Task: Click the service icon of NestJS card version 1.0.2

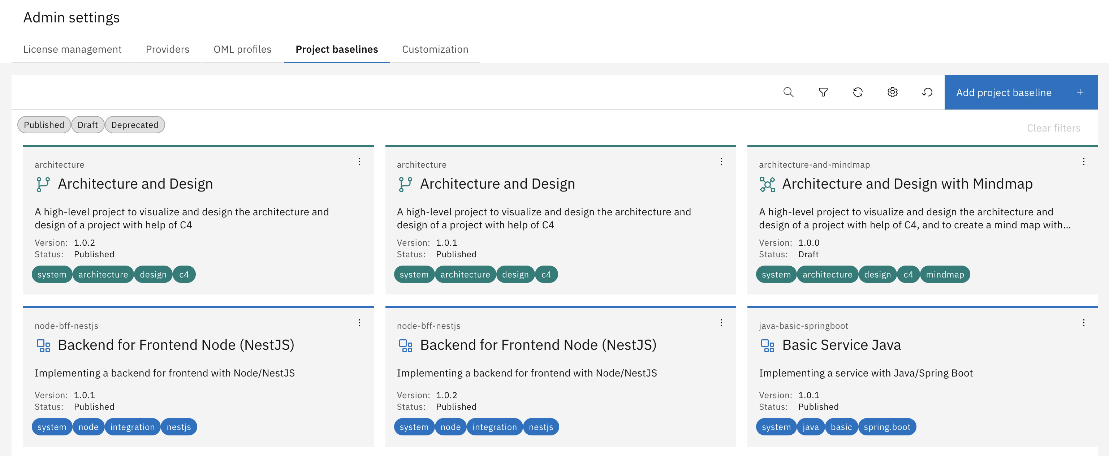Action: click(405, 345)
